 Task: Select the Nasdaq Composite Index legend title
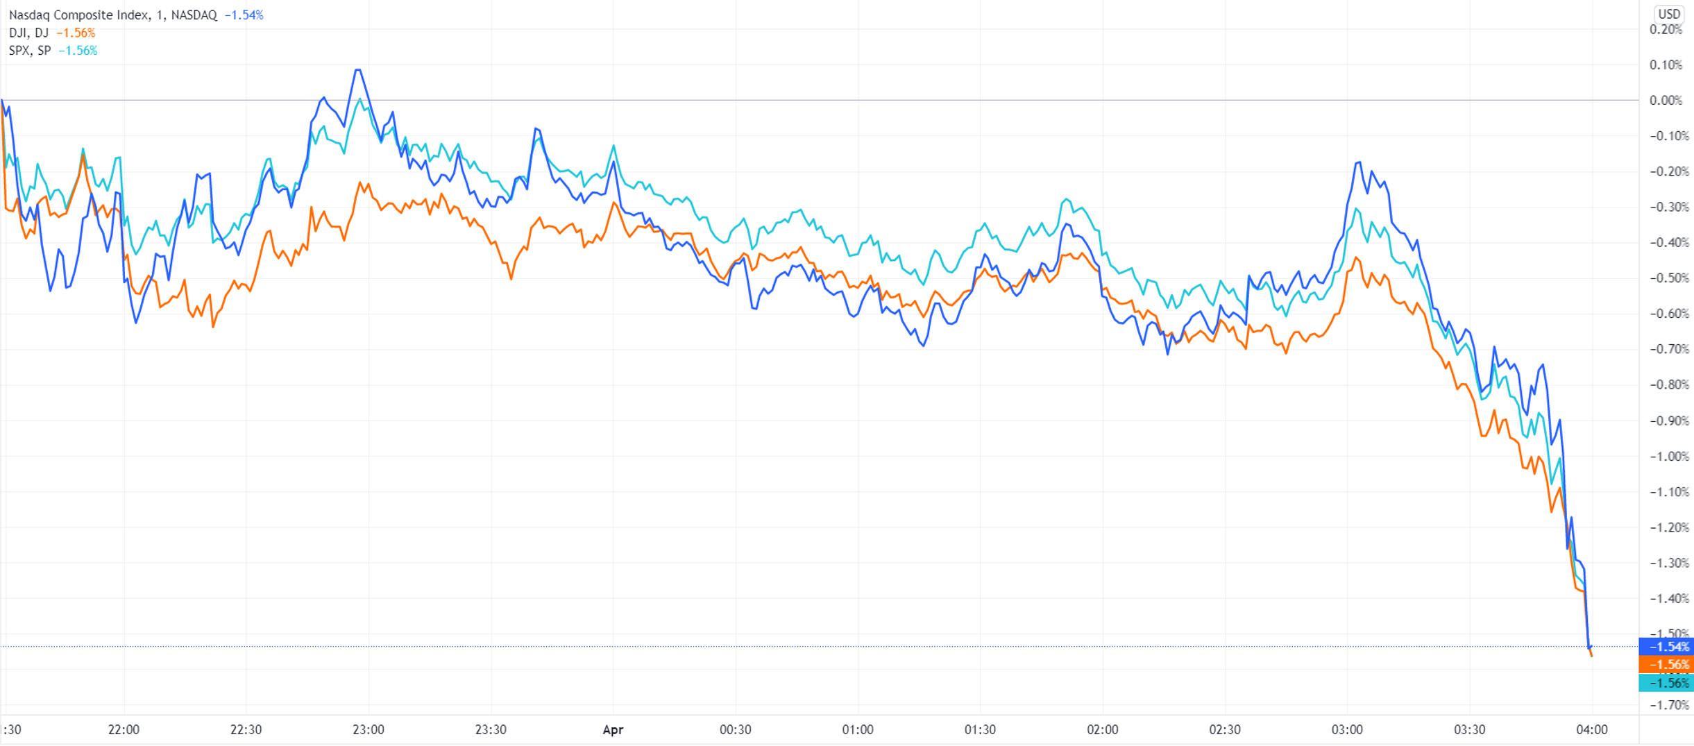(x=78, y=15)
